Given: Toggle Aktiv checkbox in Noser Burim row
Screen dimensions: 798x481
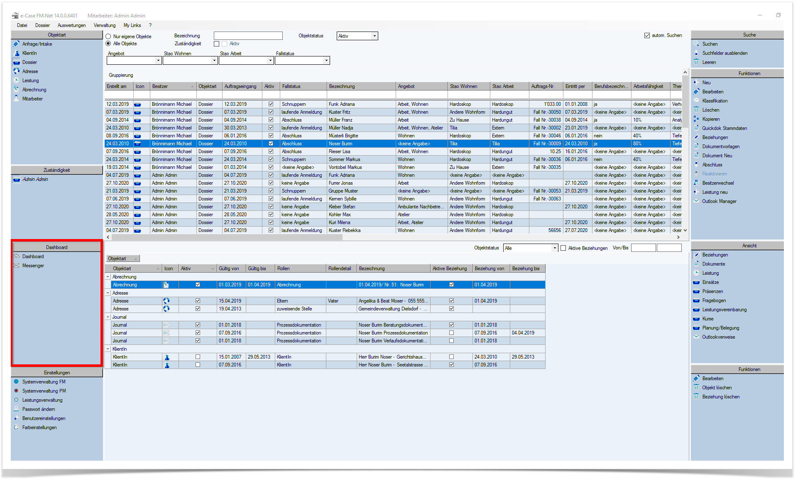Looking at the screenshot, I should (x=271, y=144).
